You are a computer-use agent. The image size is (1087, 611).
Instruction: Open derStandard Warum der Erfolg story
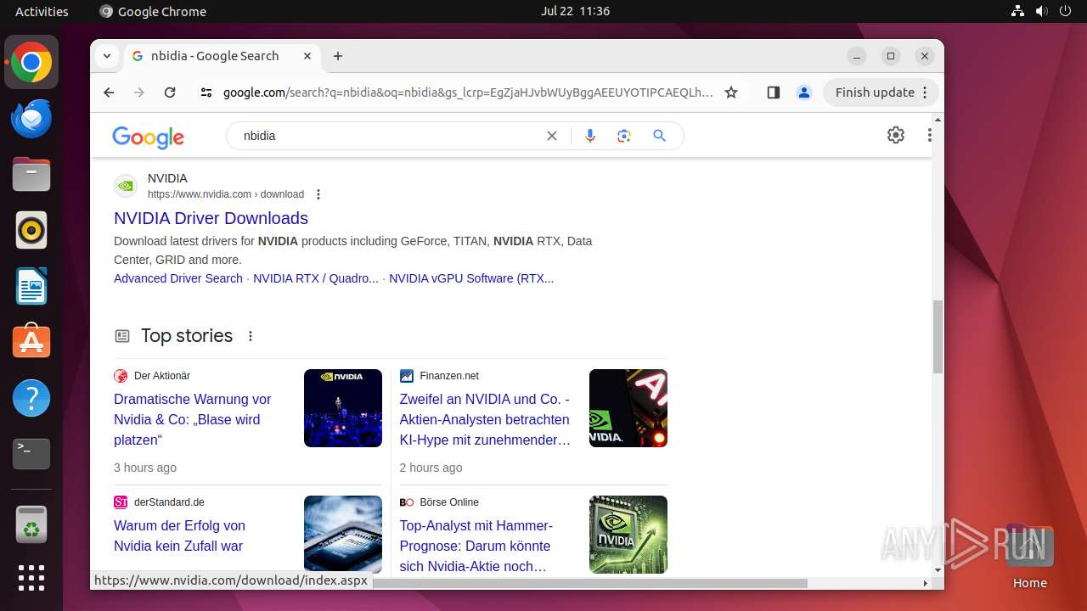tap(179, 535)
